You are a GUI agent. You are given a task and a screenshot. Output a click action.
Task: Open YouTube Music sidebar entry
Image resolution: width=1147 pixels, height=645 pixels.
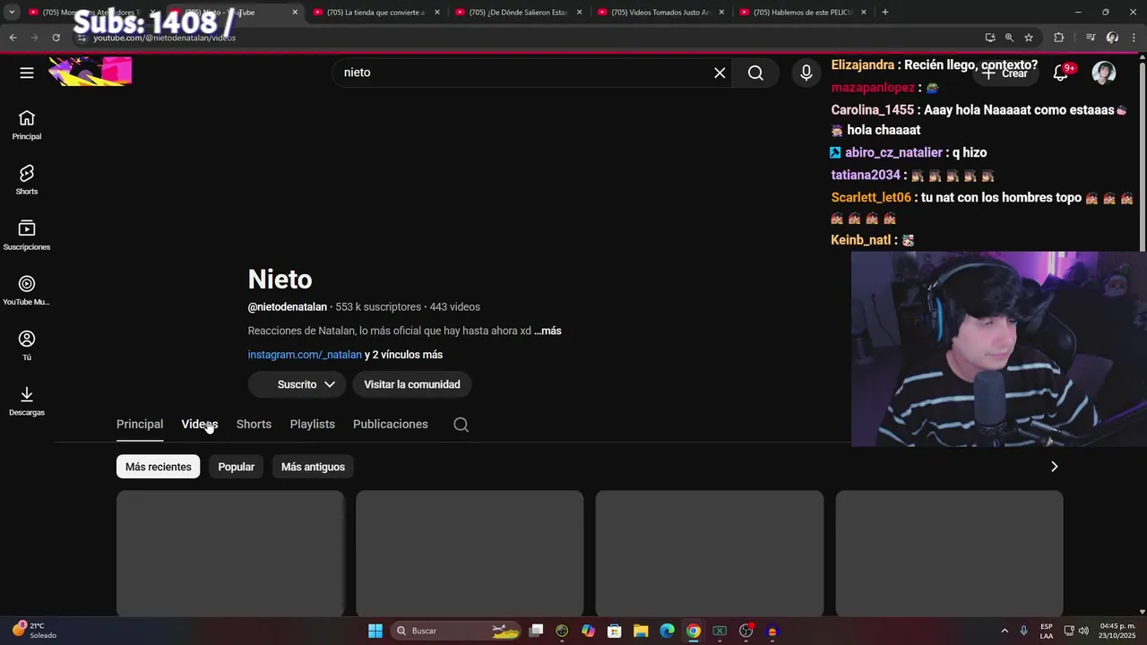27,291
